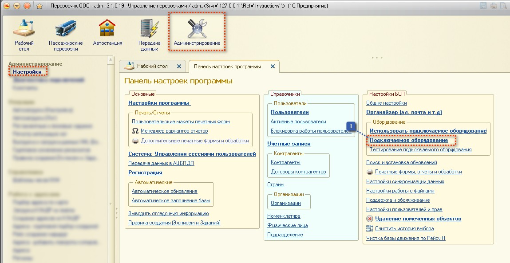Screen dimensions: 510x263
Task: Click the printer icon beside Печатные формы, отчеты и обработки
Action: coord(370,172)
